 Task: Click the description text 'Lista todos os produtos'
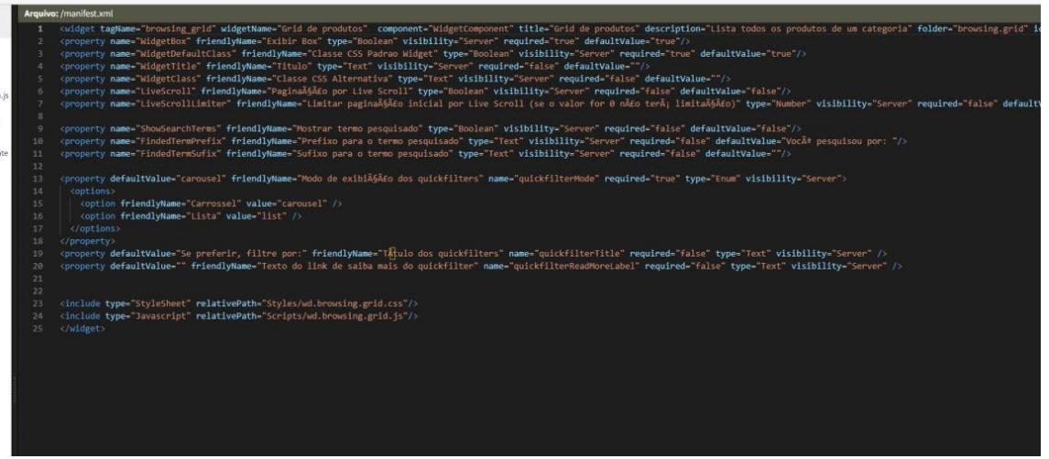click(x=768, y=28)
